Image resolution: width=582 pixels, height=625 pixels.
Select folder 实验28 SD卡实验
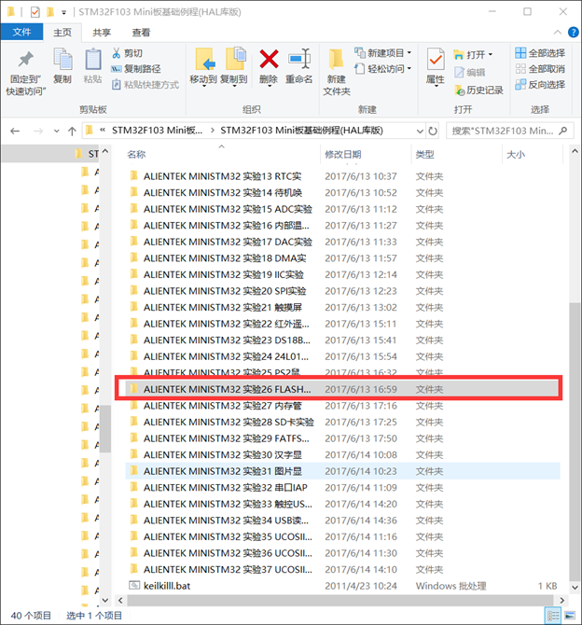click(x=343, y=422)
